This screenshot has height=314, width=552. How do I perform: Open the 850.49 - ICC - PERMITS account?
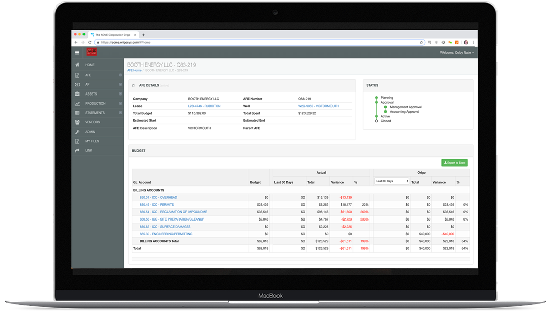157,205
